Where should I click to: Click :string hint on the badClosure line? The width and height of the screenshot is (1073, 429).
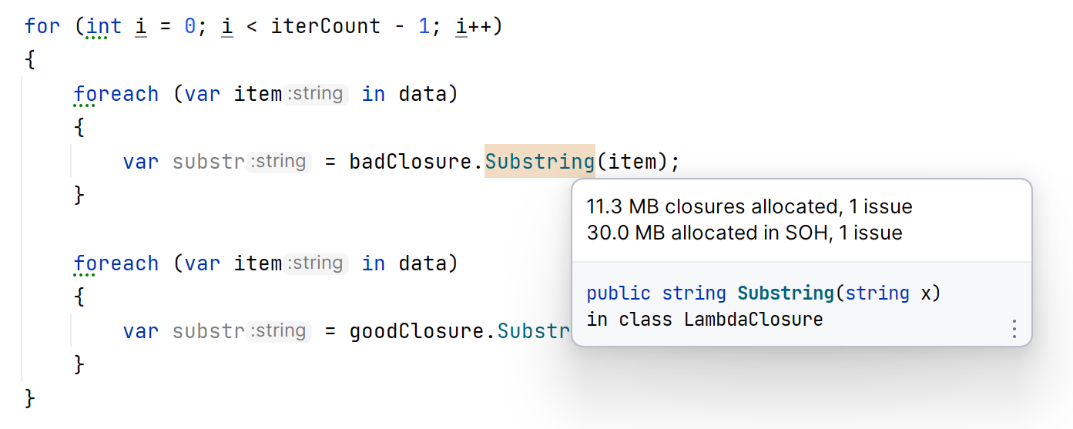point(278,162)
